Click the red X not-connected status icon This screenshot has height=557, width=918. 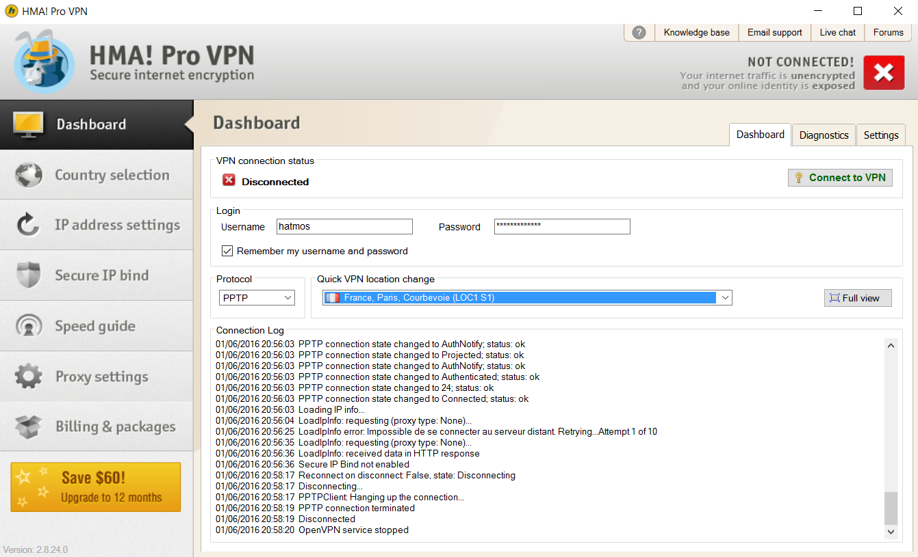[x=884, y=72]
